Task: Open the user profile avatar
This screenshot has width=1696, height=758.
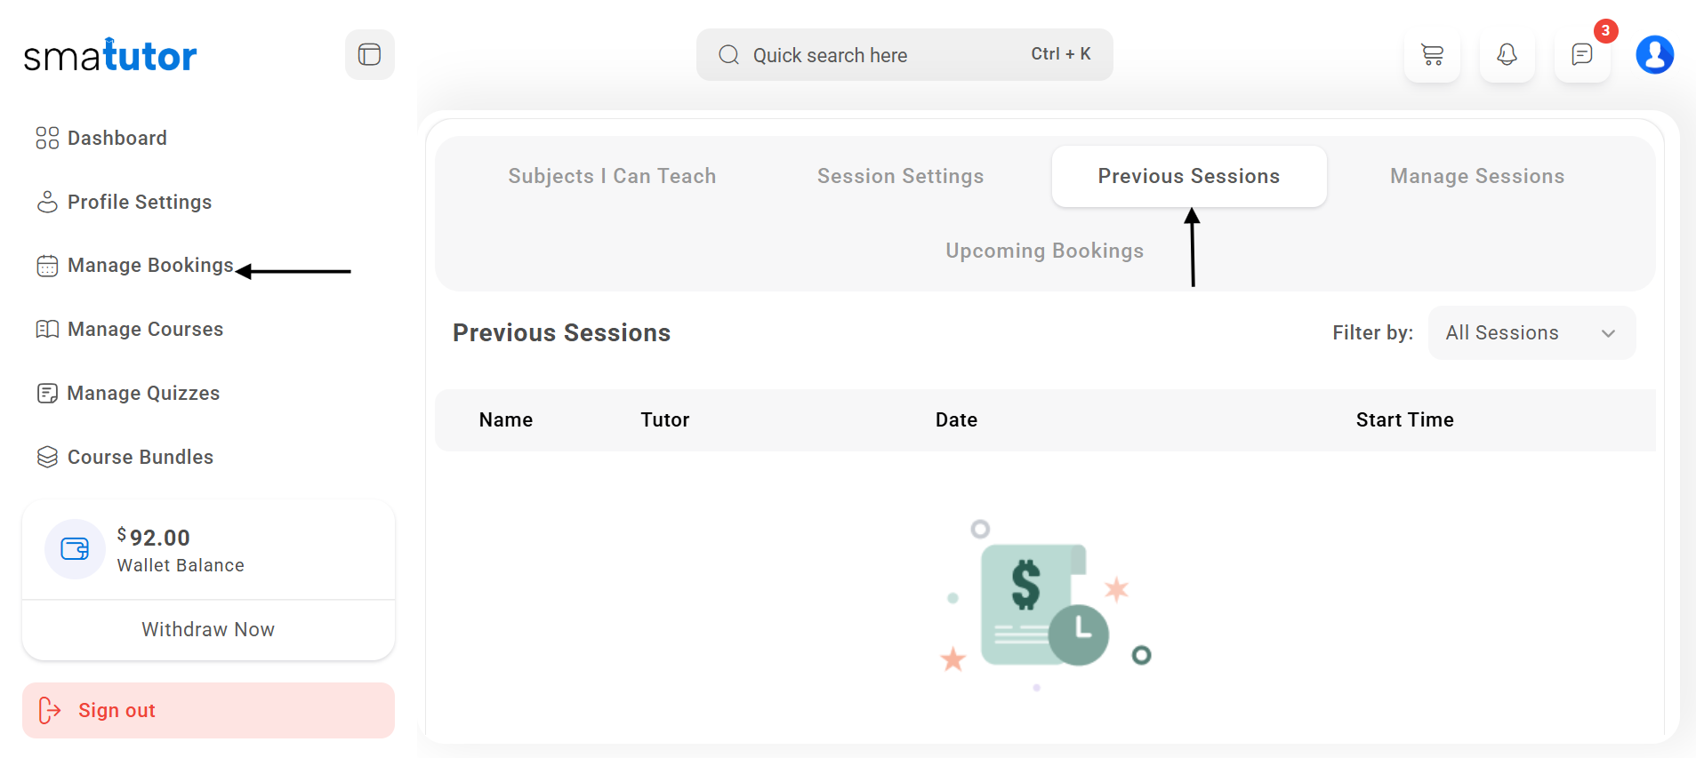Action: pyautogui.click(x=1654, y=55)
